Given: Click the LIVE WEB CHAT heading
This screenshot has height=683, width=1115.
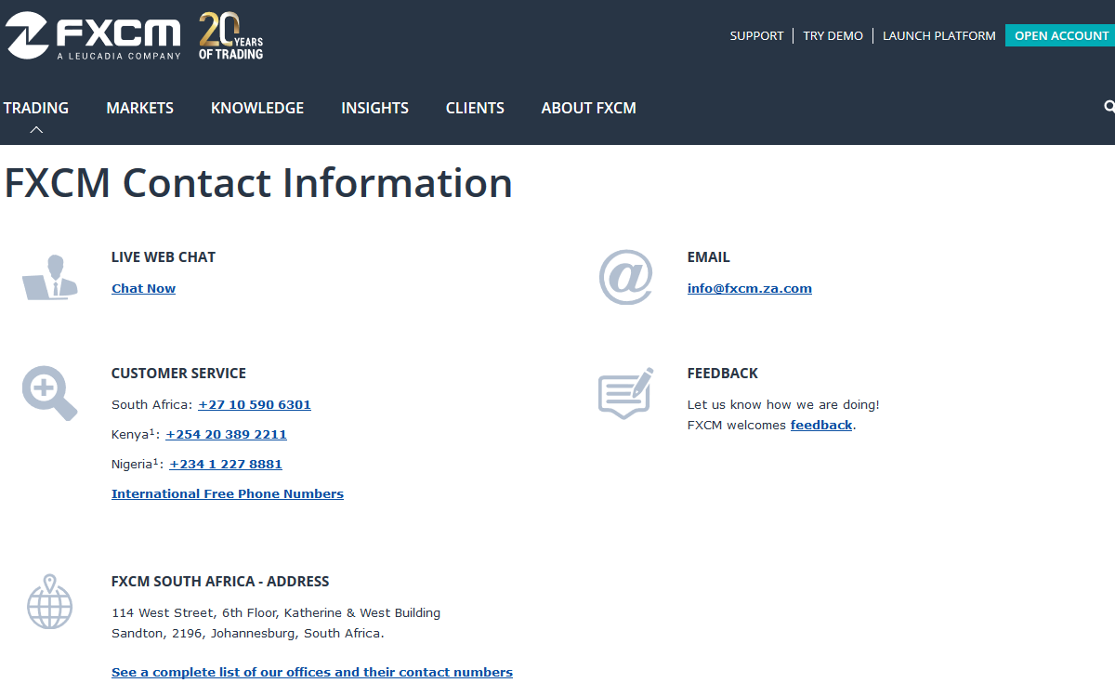Looking at the screenshot, I should click(164, 257).
